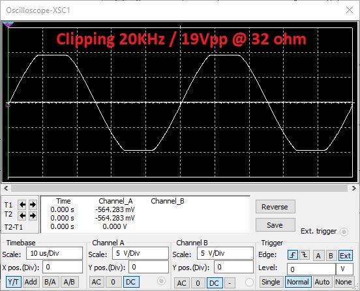Switch timebase mode to Y/T
Image resolution: width=360 pixels, height=291 pixels.
(13, 282)
